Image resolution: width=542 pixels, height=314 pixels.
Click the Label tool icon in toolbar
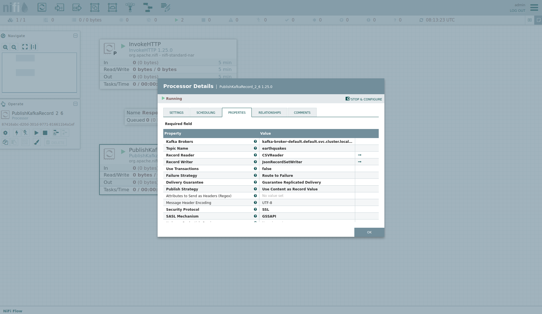[166, 7]
